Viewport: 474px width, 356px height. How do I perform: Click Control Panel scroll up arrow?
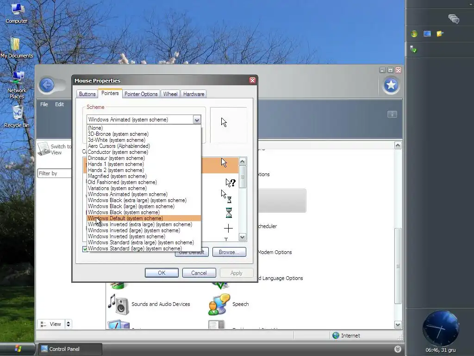tap(398, 145)
